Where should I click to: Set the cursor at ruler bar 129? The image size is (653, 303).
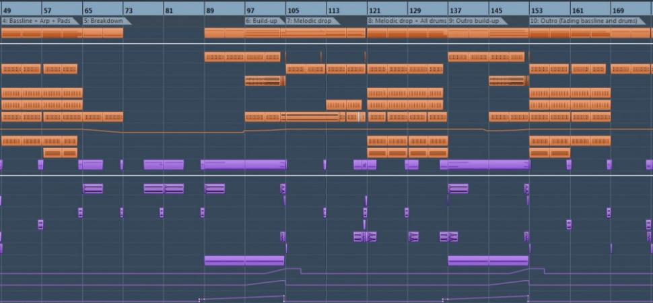pyautogui.click(x=415, y=11)
